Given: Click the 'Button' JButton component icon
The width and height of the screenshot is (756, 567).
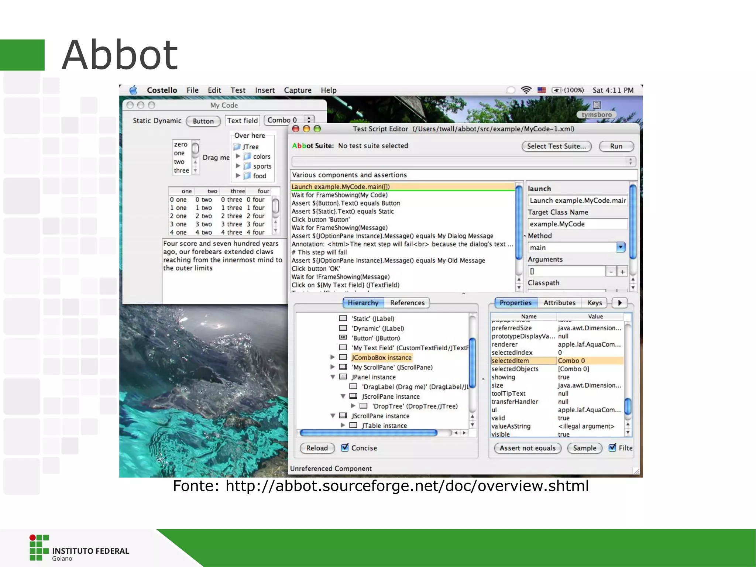Looking at the screenshot, I should coord(343,337).
